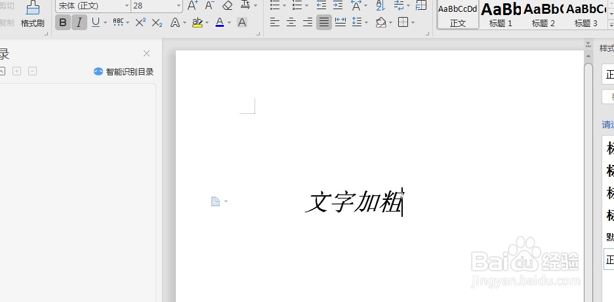Close the outline navigation pane
Viewport: 614px width, 302px height.
[146, 54]
